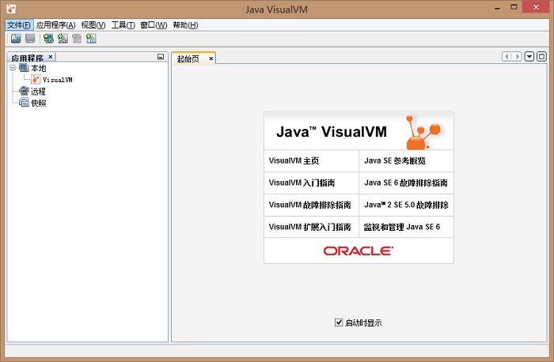Open the VisualVM 故障排除指南 link
The image size is (554, 362).
[x=310, y=205]
